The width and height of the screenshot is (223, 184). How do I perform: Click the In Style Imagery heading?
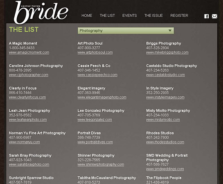(x=160, y=88)
